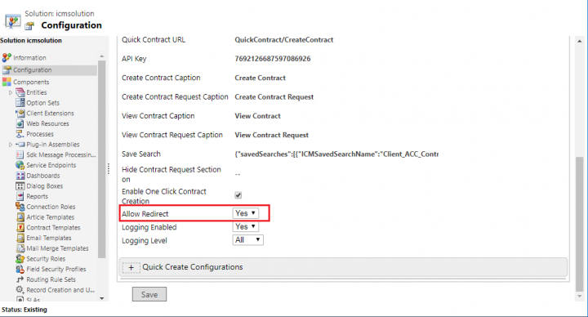
Task: Click the Save Search field value
Action: (336, 154)
